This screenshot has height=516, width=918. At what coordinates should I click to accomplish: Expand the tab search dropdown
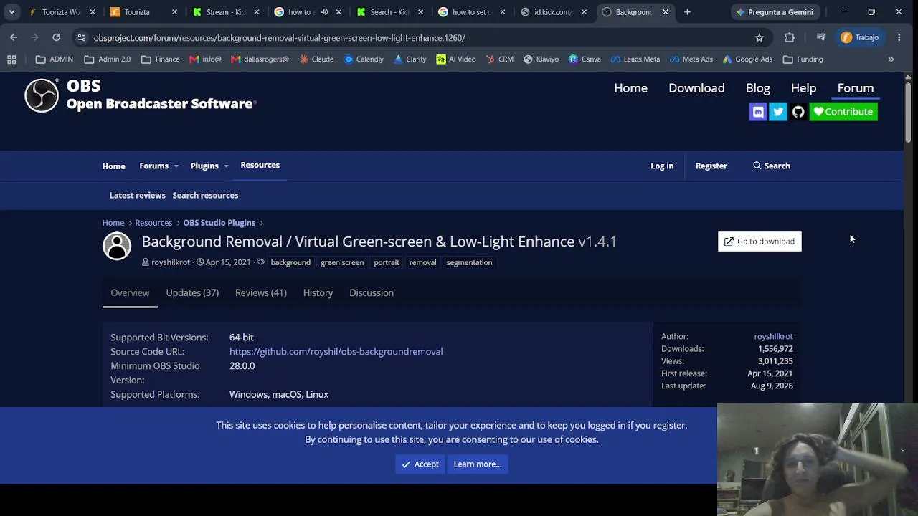tap(11, 12)
